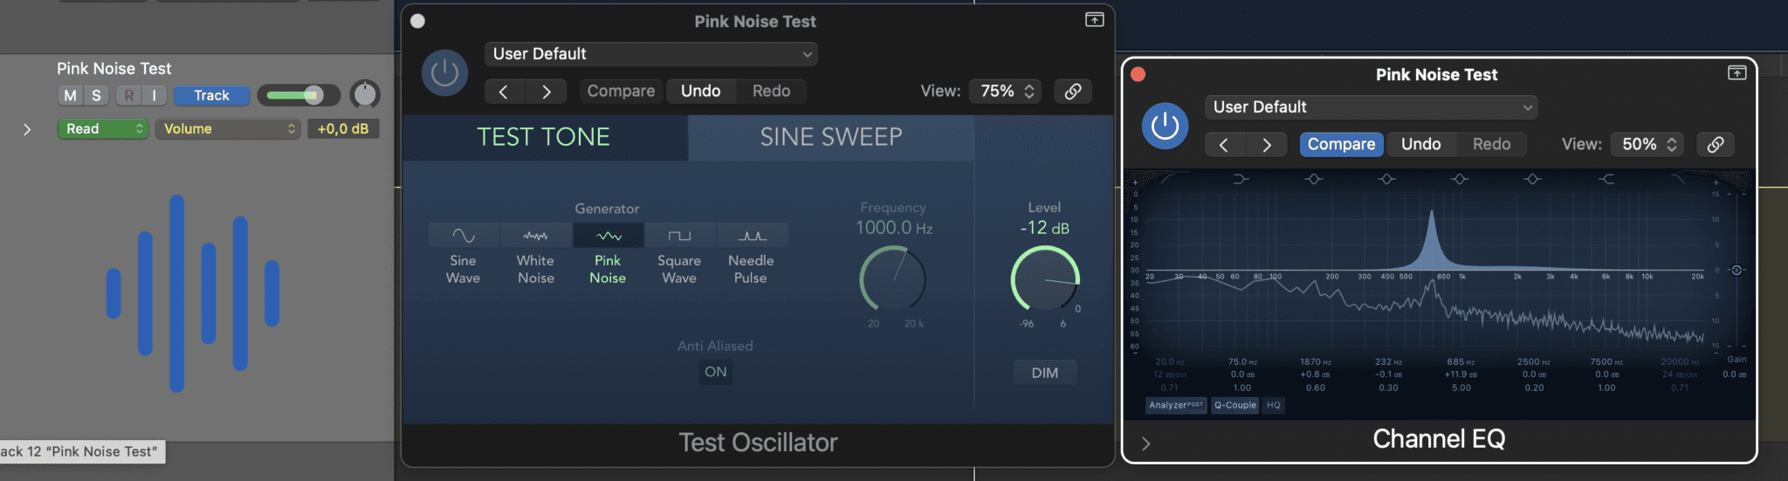Click the Test Oscillator link chain icon
Viewport: 1788px width, 481px height.
1073,91
